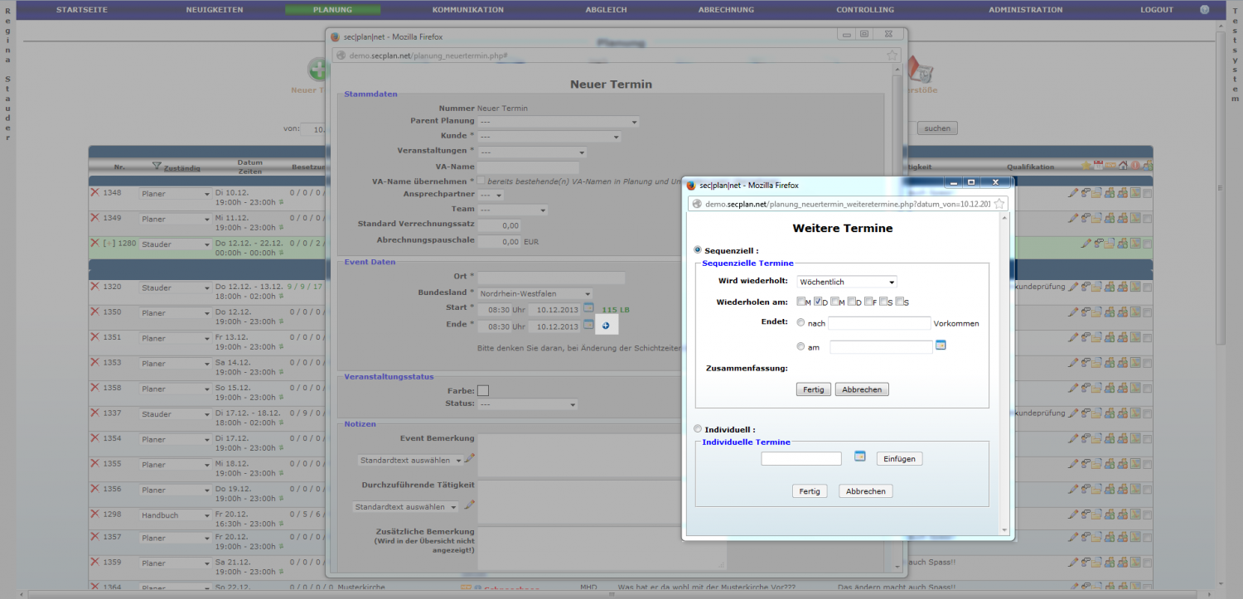
Task: Click calendar icon in main table header
Action: 1098,166
